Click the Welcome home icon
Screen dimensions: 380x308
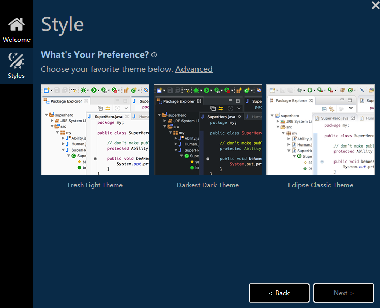click(17, 24)
